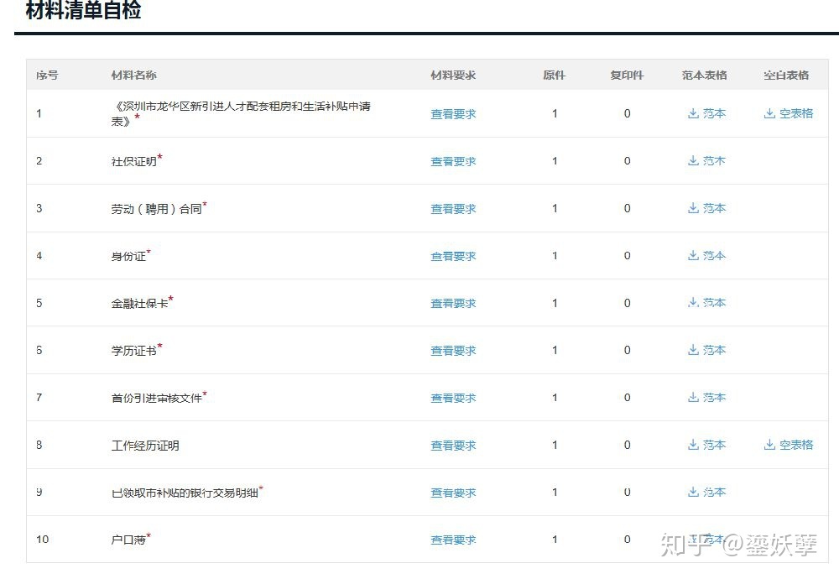The image size is (839, 579).
Task: Open 查看要求 for 身份证
Action: tap(453, 256)
